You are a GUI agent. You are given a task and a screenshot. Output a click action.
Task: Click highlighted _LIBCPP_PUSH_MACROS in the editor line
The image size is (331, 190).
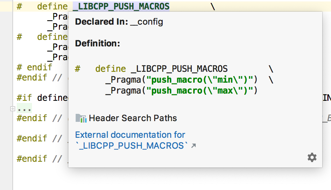[121, 7]
